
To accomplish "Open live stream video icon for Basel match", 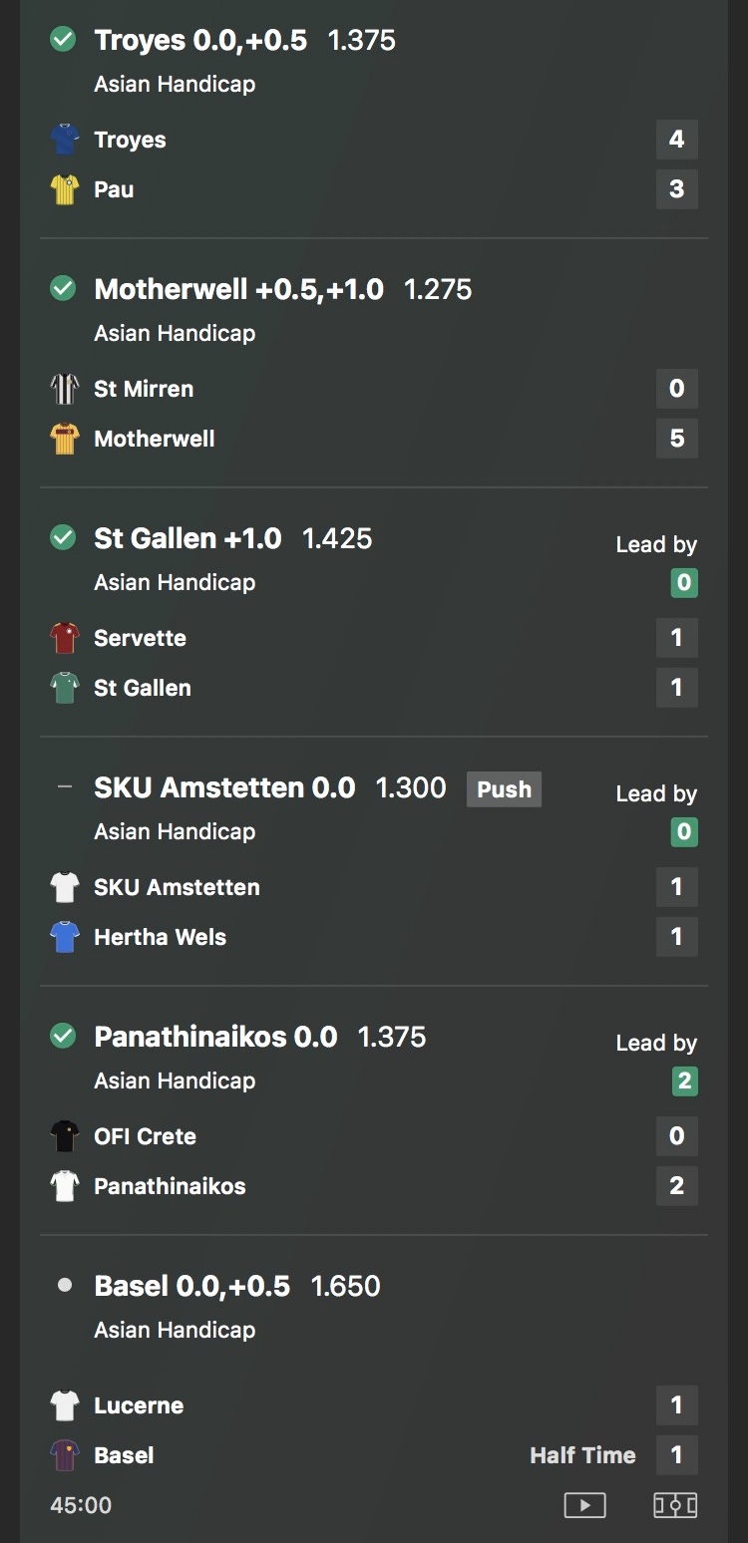I will pos(584,1504).
